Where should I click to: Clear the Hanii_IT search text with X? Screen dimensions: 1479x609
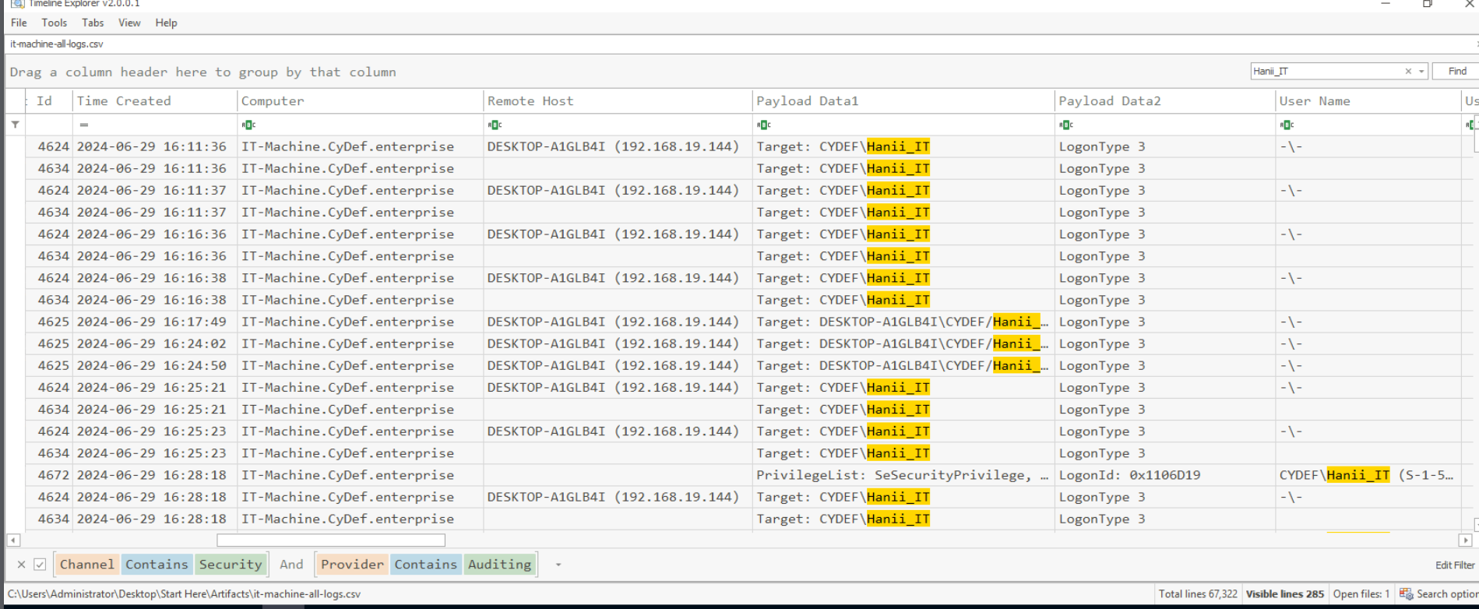1408,72
